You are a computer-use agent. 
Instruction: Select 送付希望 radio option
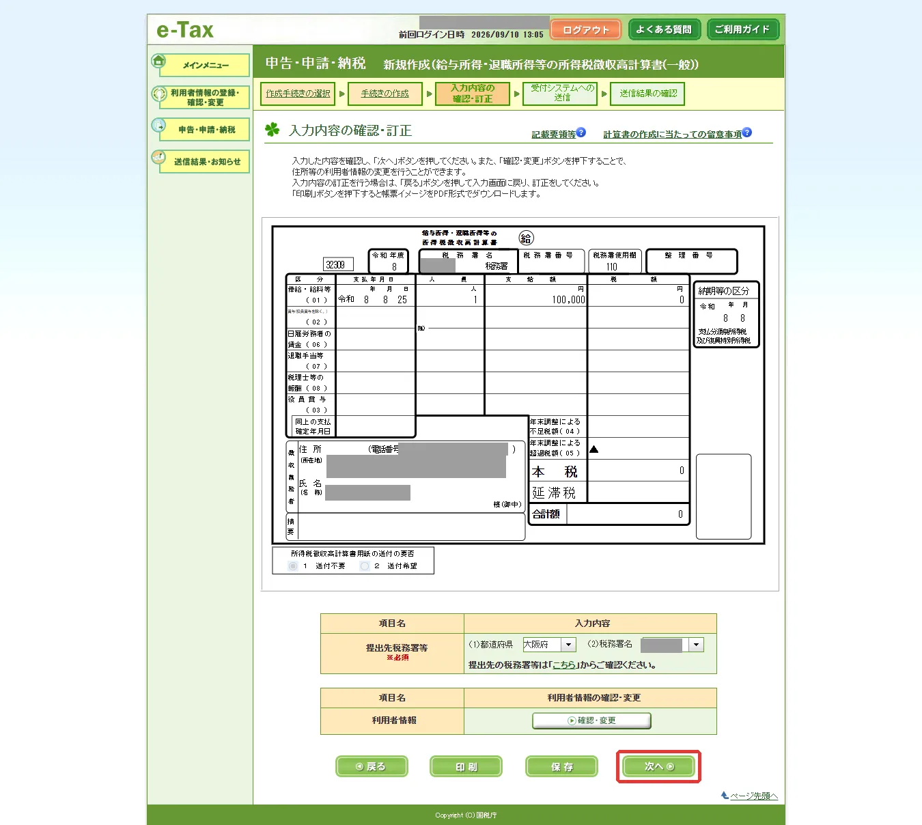pos(365,566)
